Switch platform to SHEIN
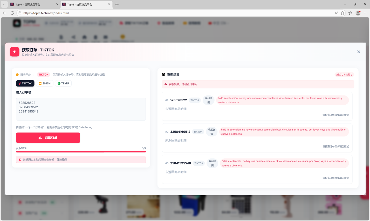This screenshot has height=221, width=370. pyautogui.click(x=45, y=83)
